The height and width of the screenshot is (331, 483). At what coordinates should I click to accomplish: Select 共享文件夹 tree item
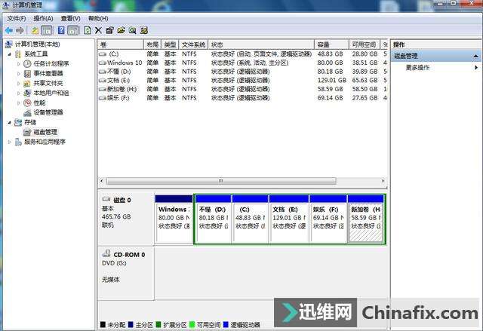(48, 84)
